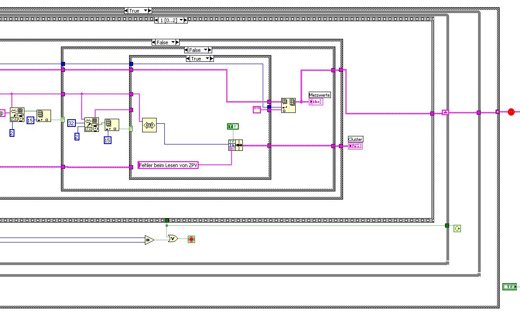The width and height of the screenshot is (520, 317).
Task: Click the Cluster indicator terminal
Action: tap(355, 146)
